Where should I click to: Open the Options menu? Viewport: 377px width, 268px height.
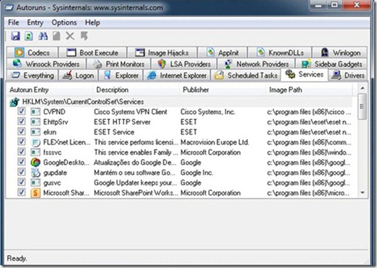click(64, 23)
